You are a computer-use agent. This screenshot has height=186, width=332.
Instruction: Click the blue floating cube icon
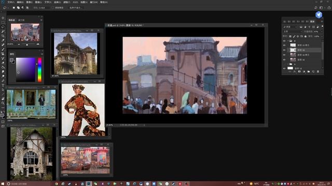319,15
